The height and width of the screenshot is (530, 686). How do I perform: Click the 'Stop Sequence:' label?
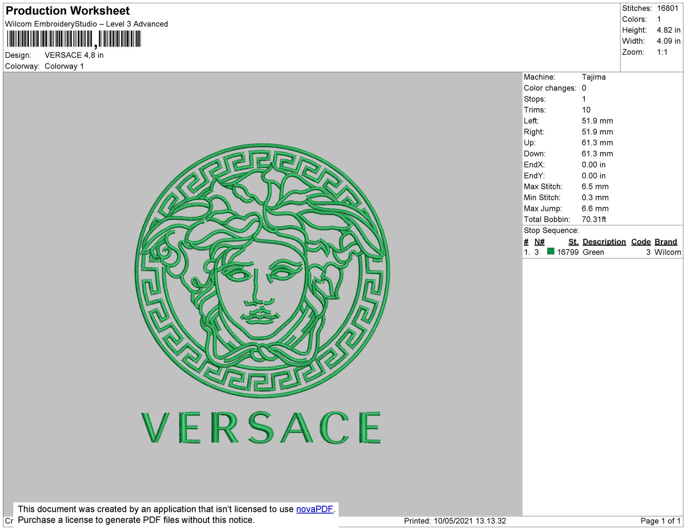pyautogui.click(x=551, y=230)
